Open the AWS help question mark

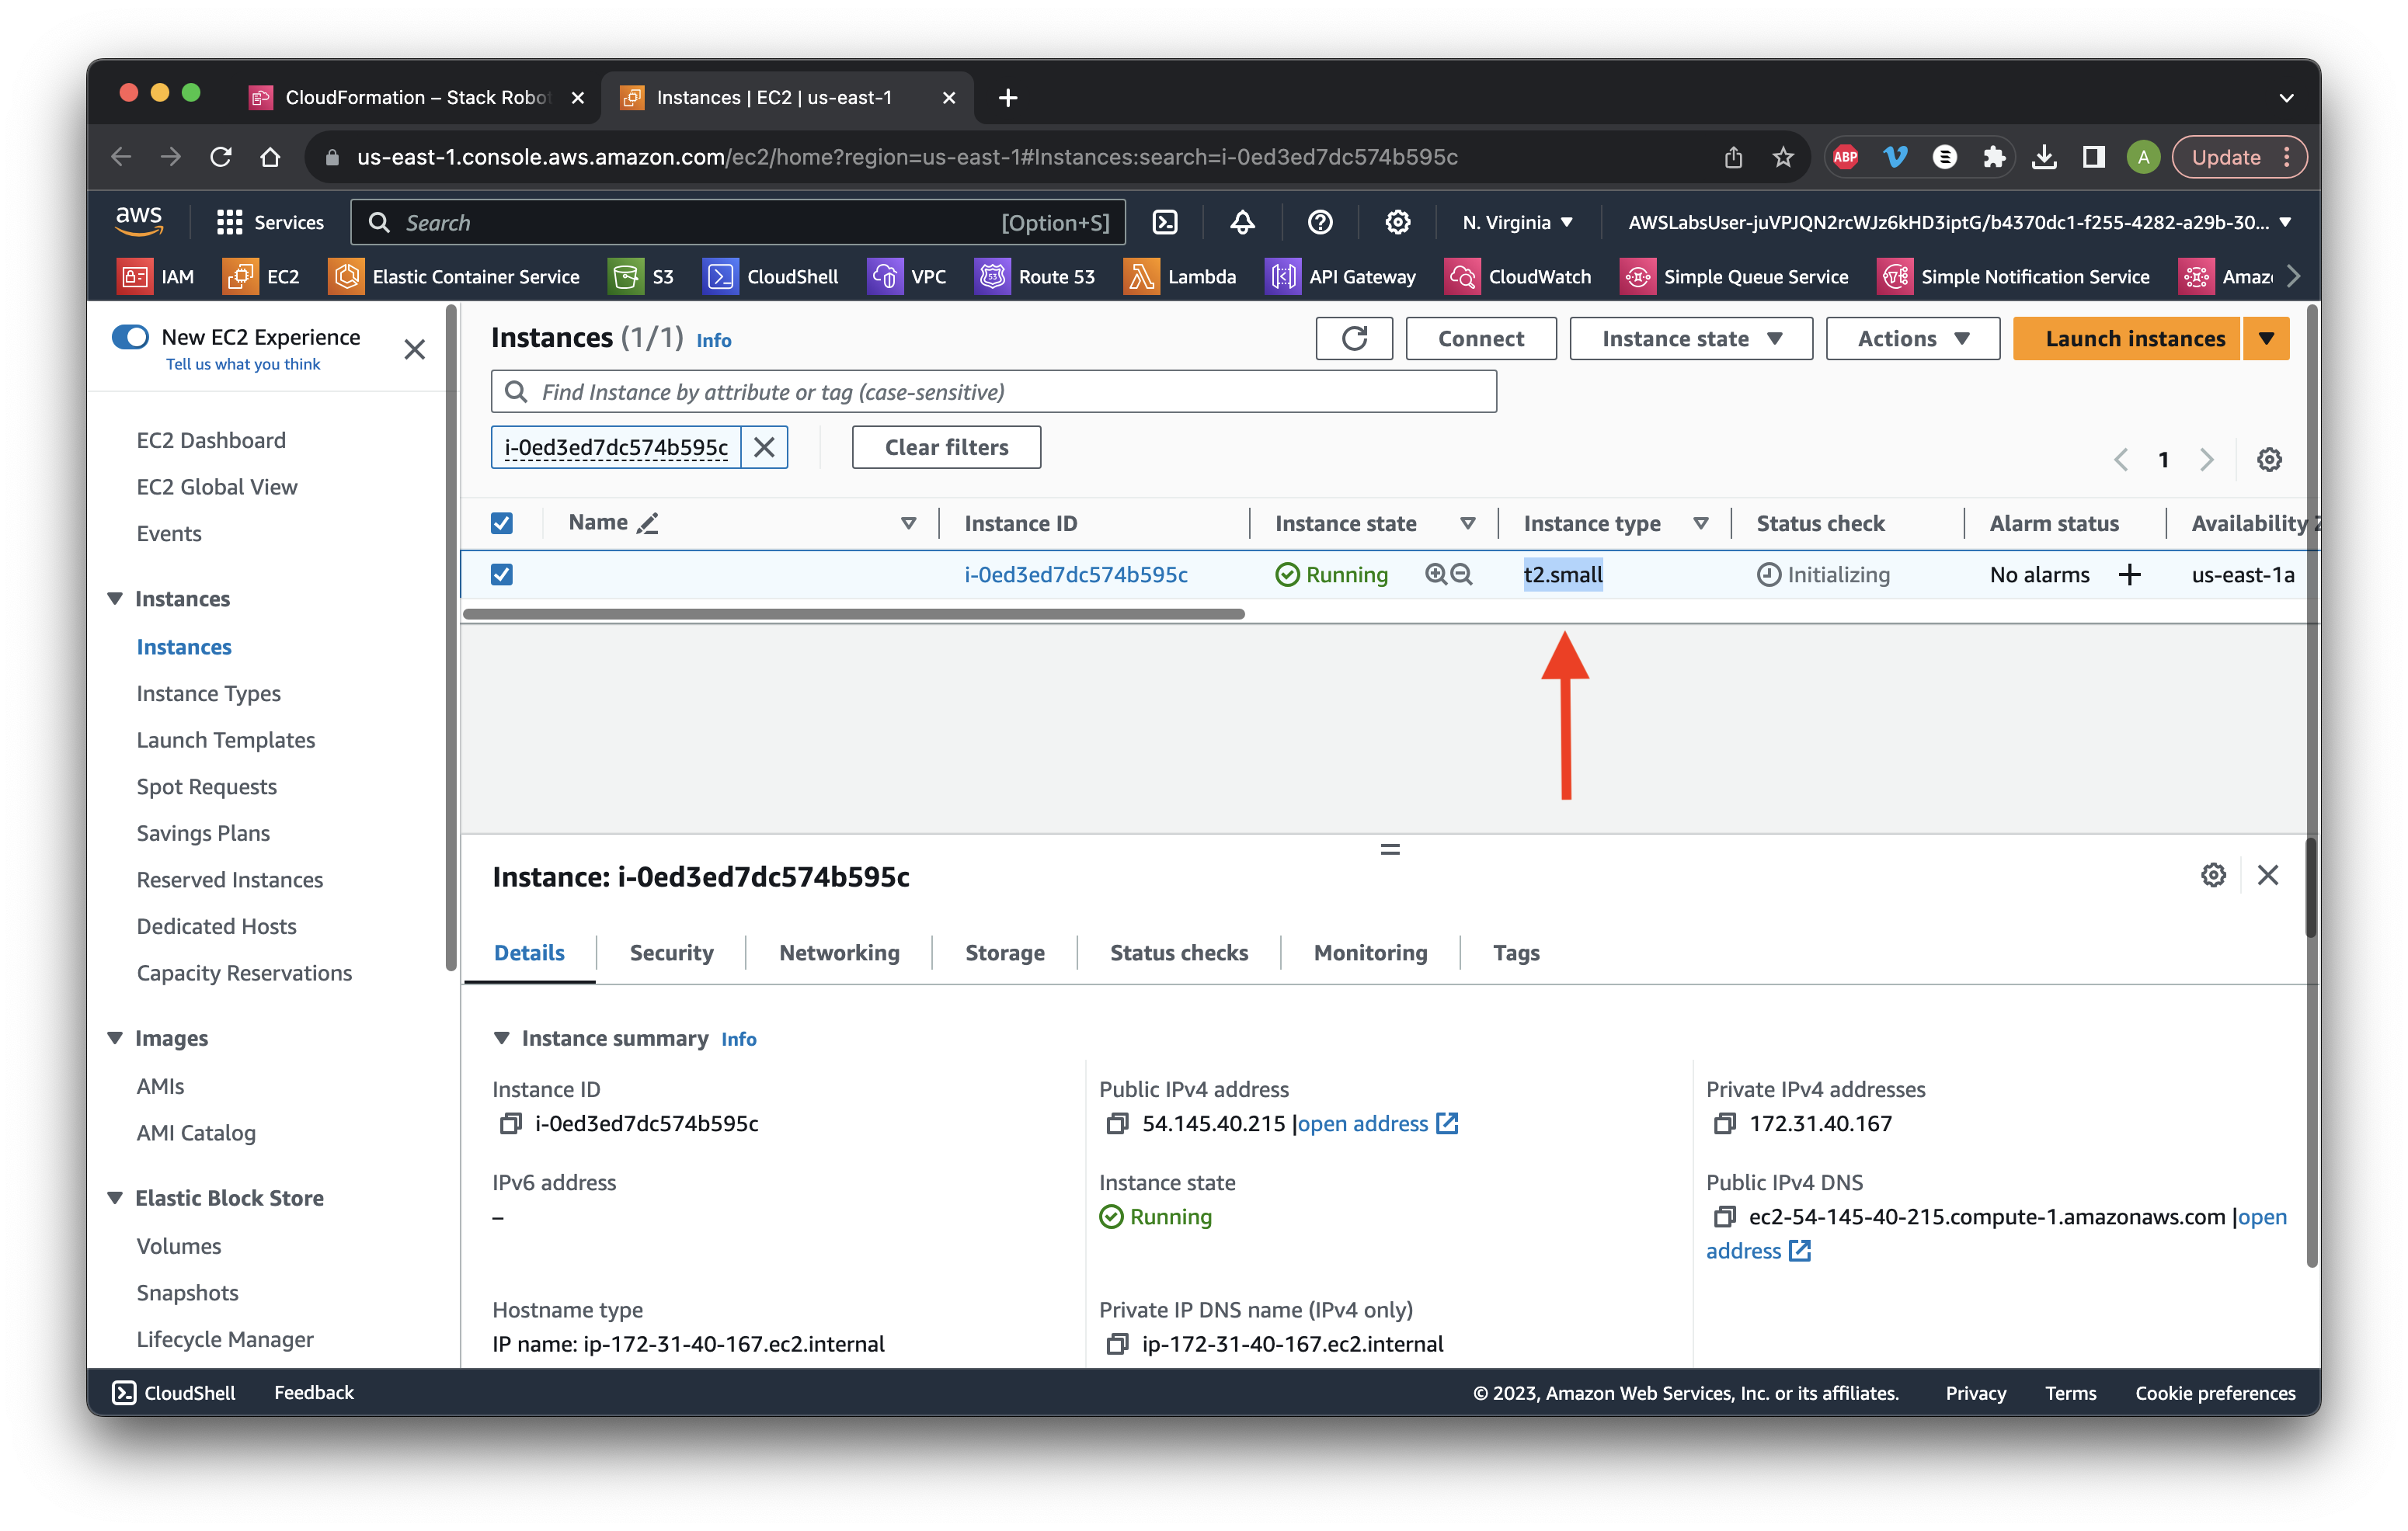tap(1320, 222)
